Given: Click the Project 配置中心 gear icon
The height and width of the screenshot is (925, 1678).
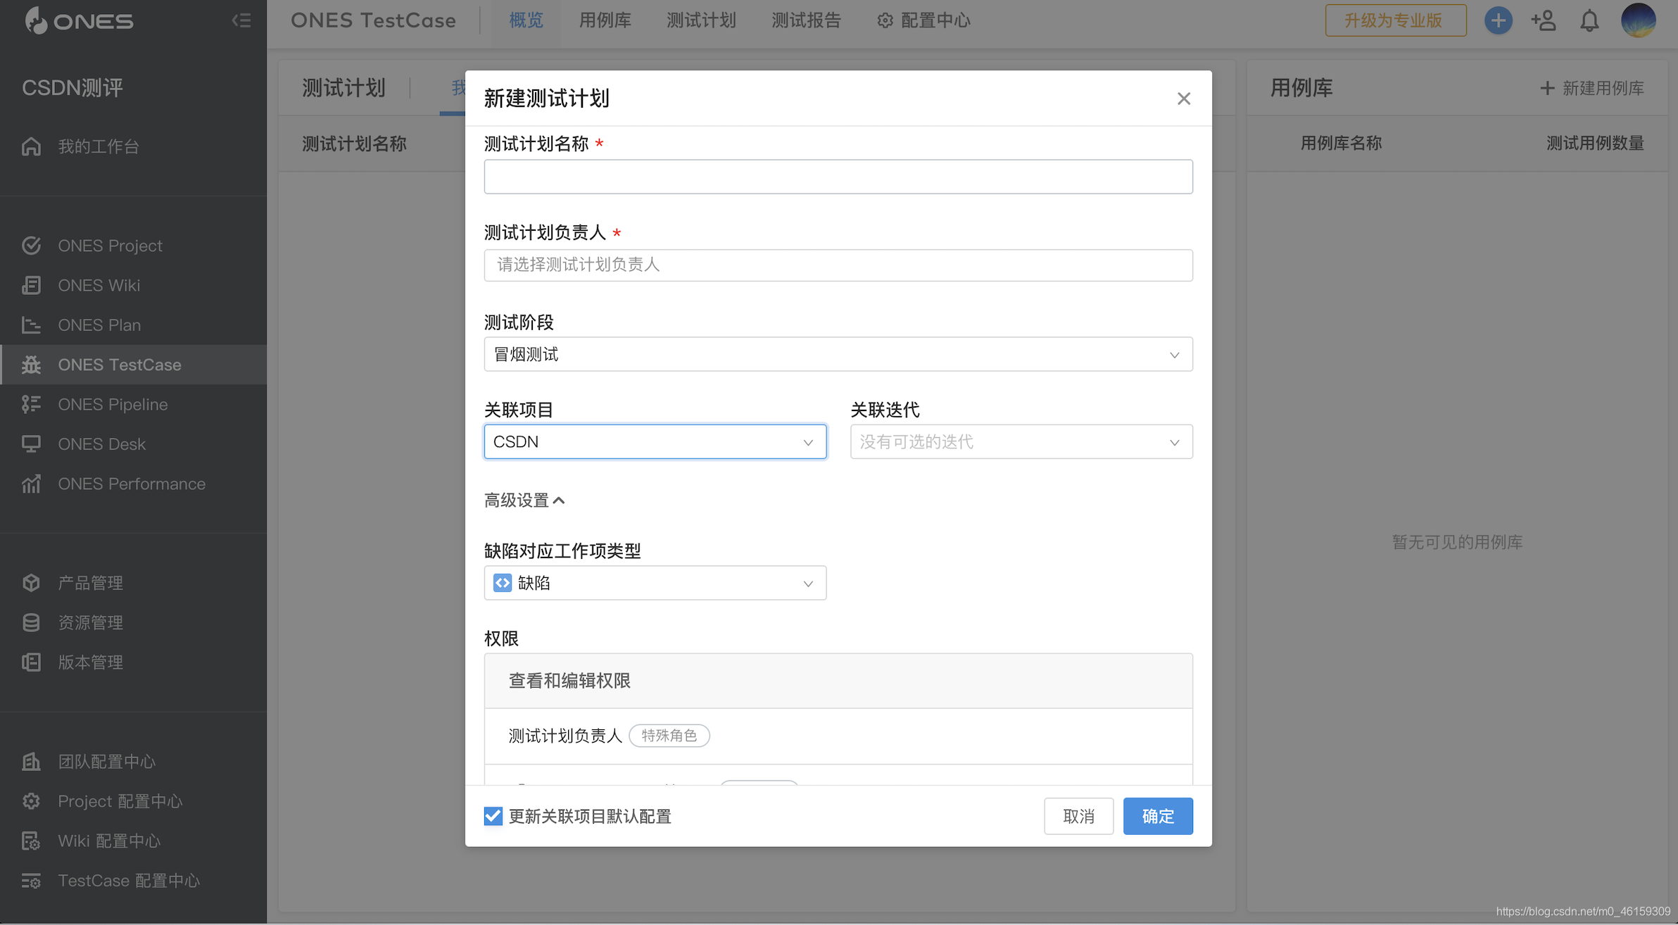Looking at the screenshot, I should point(31,801).
